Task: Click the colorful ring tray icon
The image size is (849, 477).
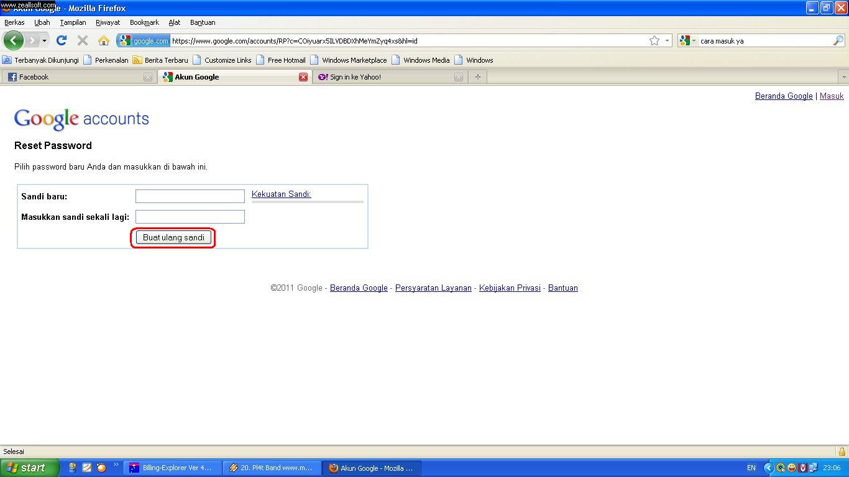Action: 781,468
